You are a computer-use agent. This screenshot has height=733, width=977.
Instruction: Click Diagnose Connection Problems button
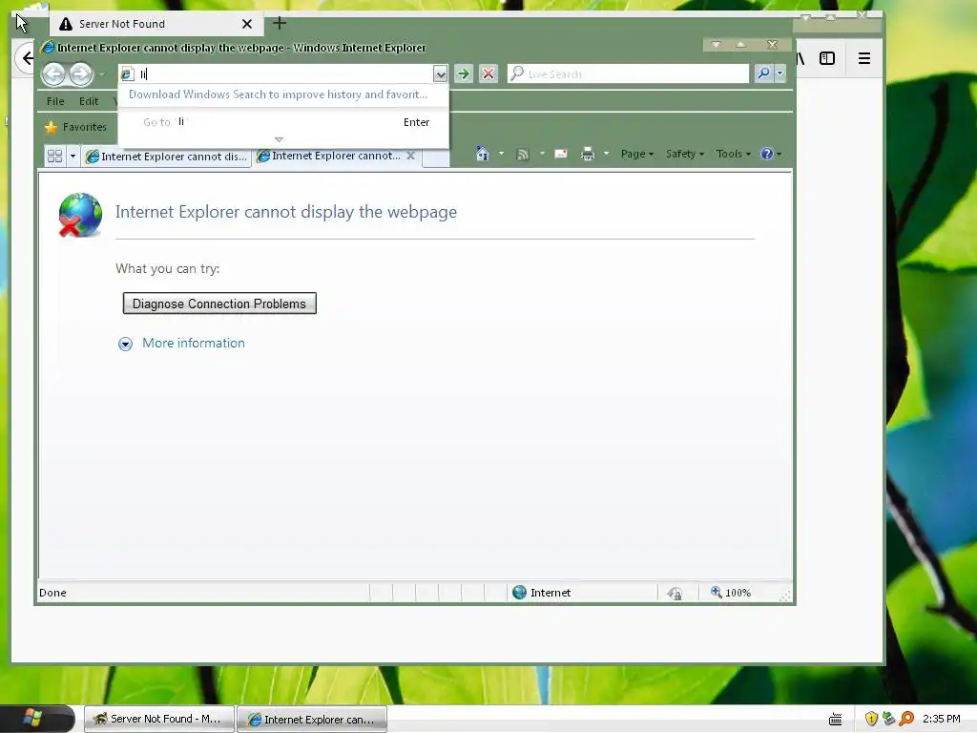(219, 304)
